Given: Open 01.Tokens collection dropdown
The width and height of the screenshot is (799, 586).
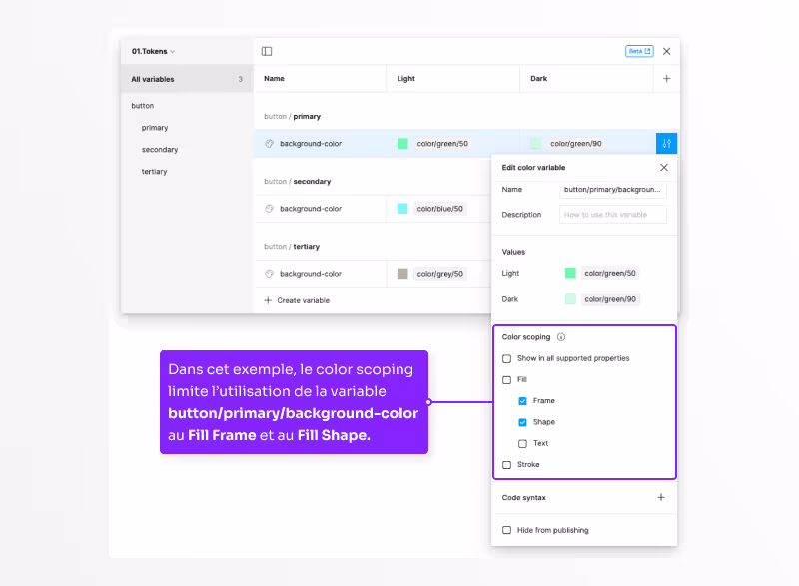Looking at the screenshot, I should point(153,52).
